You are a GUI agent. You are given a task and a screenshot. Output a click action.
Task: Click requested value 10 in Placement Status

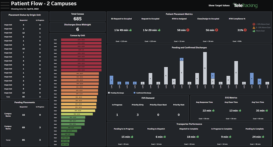[x=24, y=49]
